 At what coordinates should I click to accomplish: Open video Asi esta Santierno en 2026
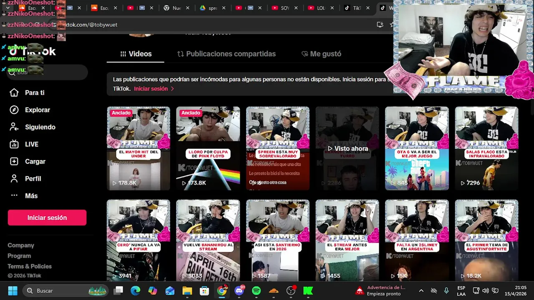click(278, 240)
